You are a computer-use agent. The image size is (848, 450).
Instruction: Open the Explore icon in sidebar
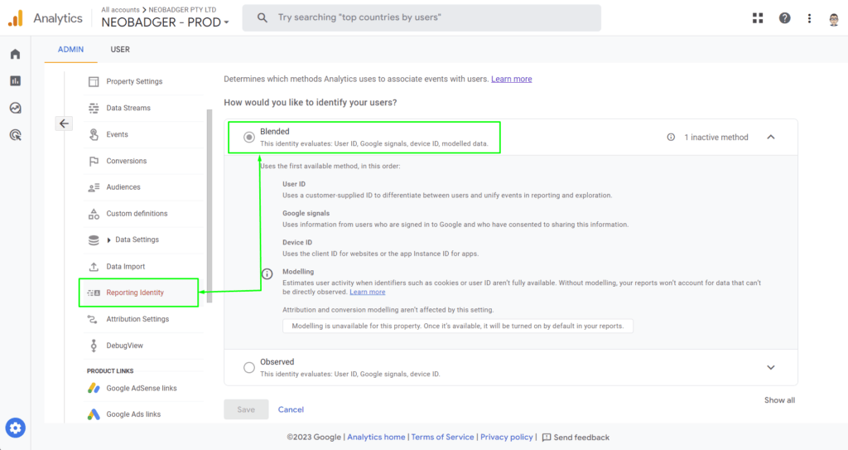click(x=15, y=108)
